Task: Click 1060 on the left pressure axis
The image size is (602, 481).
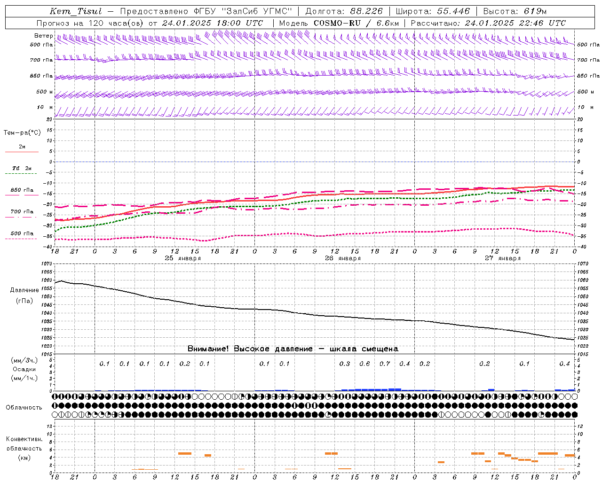Action: click(x=47, y=280)
